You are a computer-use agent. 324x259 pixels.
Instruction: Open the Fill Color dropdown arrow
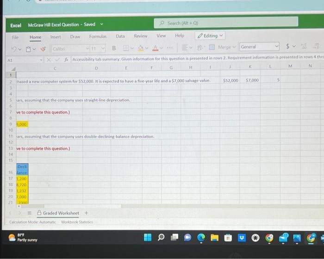147,48
